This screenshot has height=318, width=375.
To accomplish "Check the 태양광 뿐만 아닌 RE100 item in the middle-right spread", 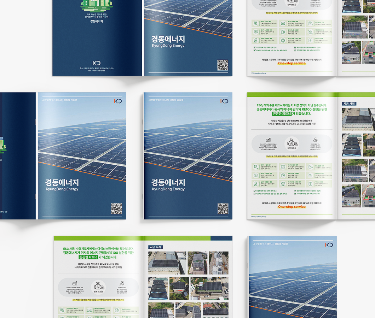I will [x=294, y=191].
